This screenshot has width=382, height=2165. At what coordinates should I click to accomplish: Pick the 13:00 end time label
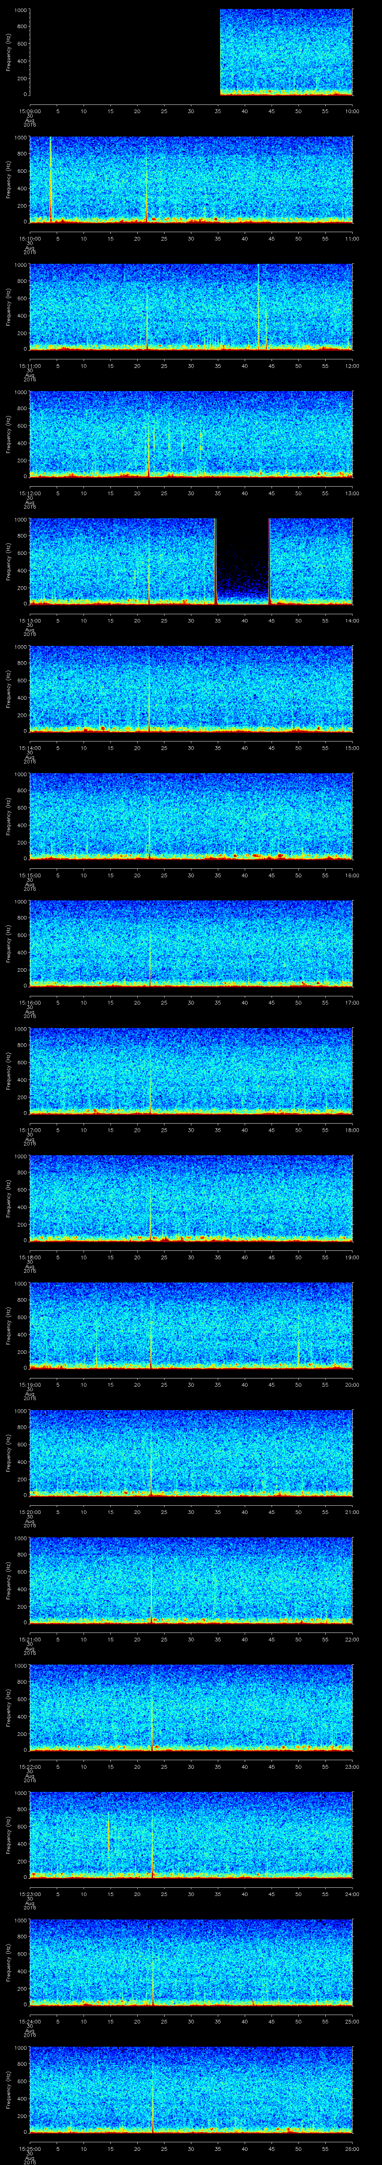click(x=352, y=493)
